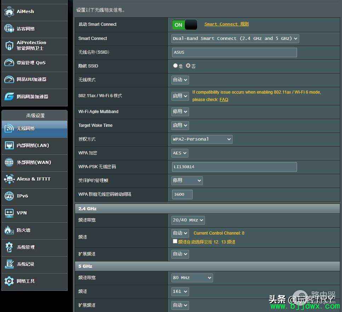Click the VPN monitor icon
Viewport: 342px width, 312px height.
pos(9,213)
